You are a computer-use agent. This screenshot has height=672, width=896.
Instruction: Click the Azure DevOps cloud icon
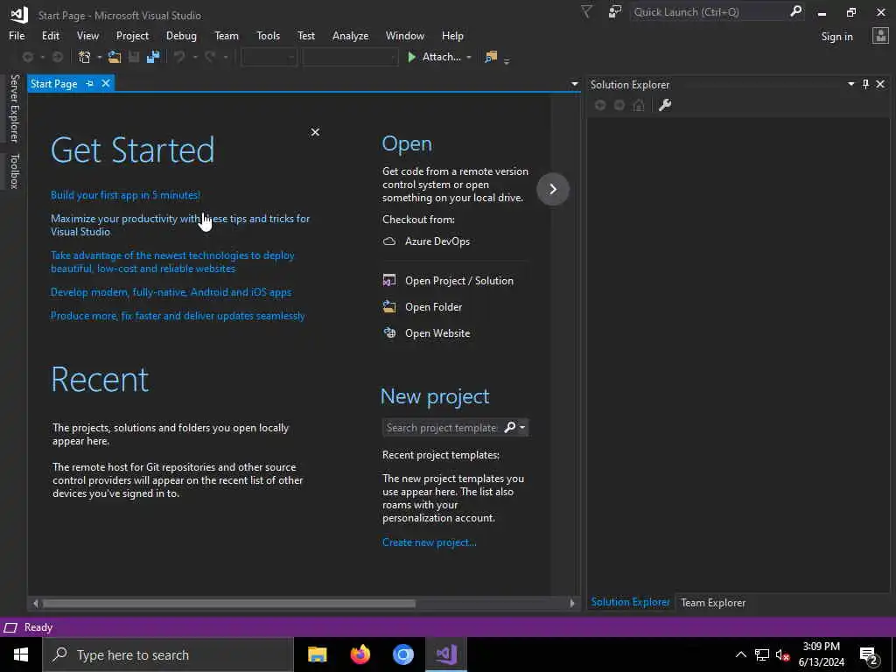(x=389, y=241)
